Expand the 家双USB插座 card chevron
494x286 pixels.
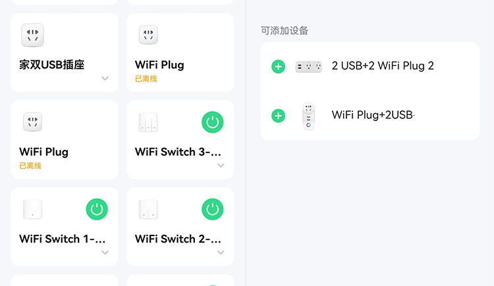(x=105, y=78)
